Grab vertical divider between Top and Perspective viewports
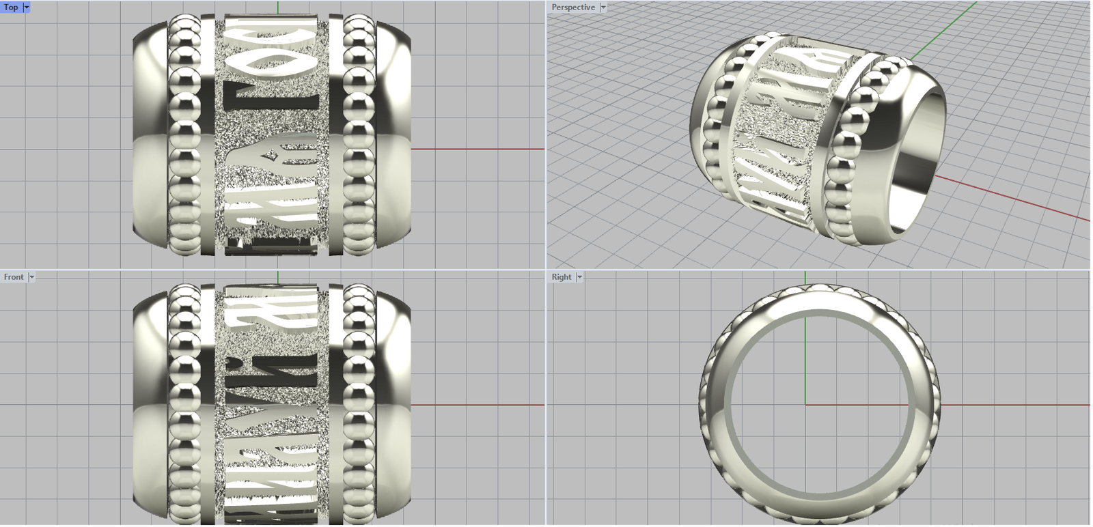Viewport: 1093px width, 527px height. click(546, 137)
